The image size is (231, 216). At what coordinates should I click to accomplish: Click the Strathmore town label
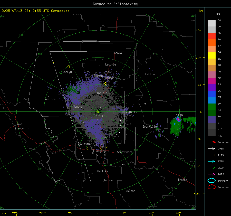coord(125,152)
